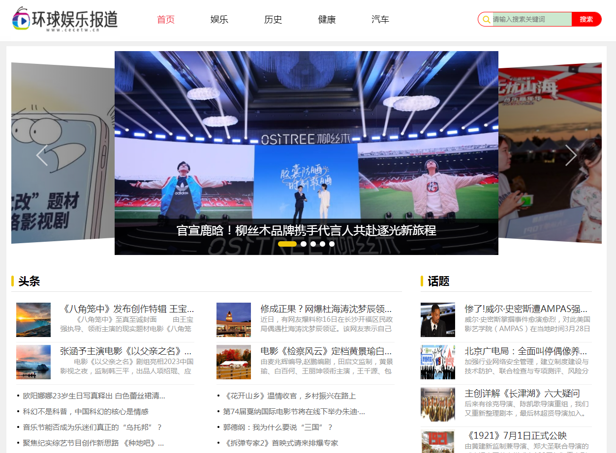Viewport: 616px width, 453px height.
Task: Open the red-trees thumbnail beside 《检察风云》
Action: (x=234, y=362)
